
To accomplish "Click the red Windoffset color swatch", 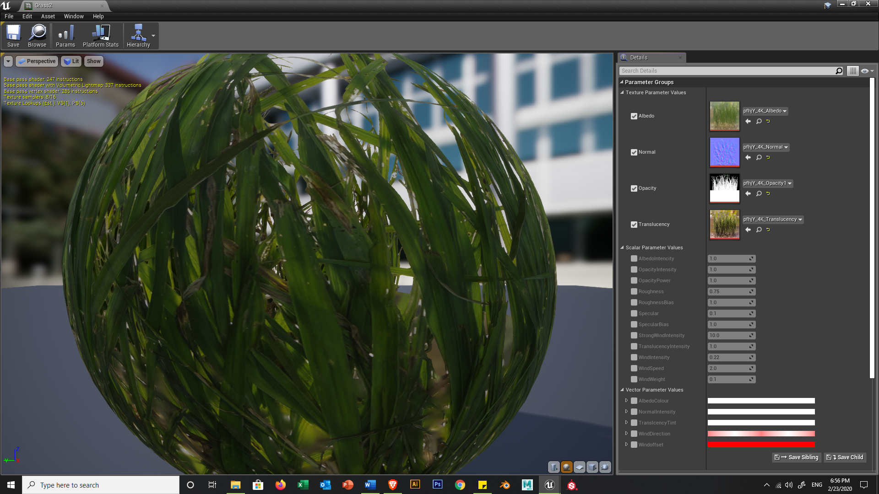I will pos(761,445).
